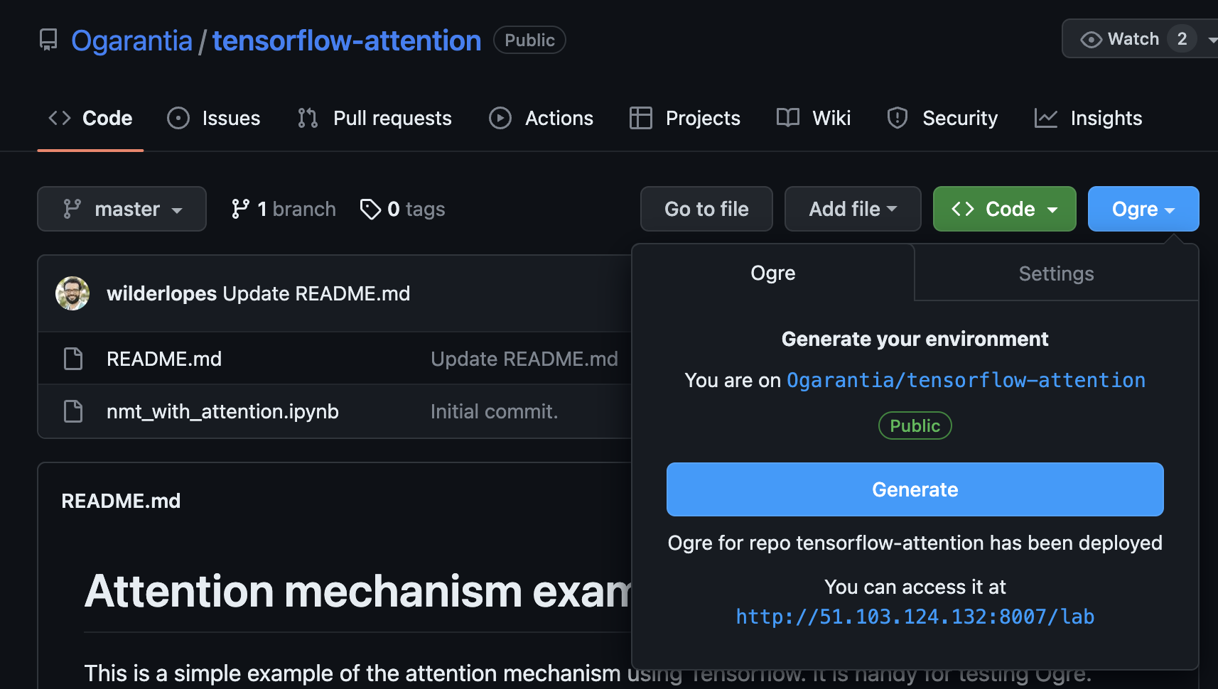This screenshot has height=689, width=1218.
Task: View the 0 tags link
Action: point(403,209)
